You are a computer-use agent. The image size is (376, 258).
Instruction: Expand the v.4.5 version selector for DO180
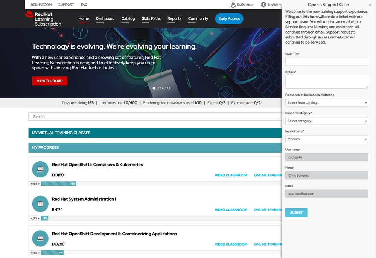coord(35,184)
